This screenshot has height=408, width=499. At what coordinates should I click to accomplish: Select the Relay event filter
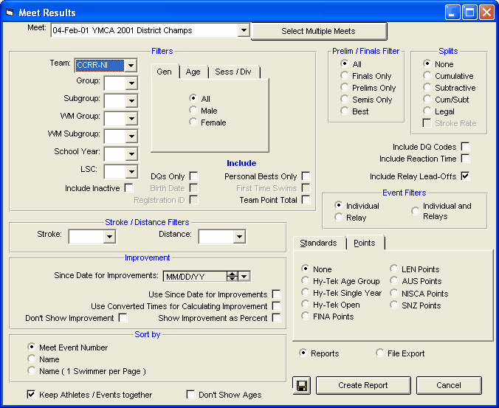[339, 218]
